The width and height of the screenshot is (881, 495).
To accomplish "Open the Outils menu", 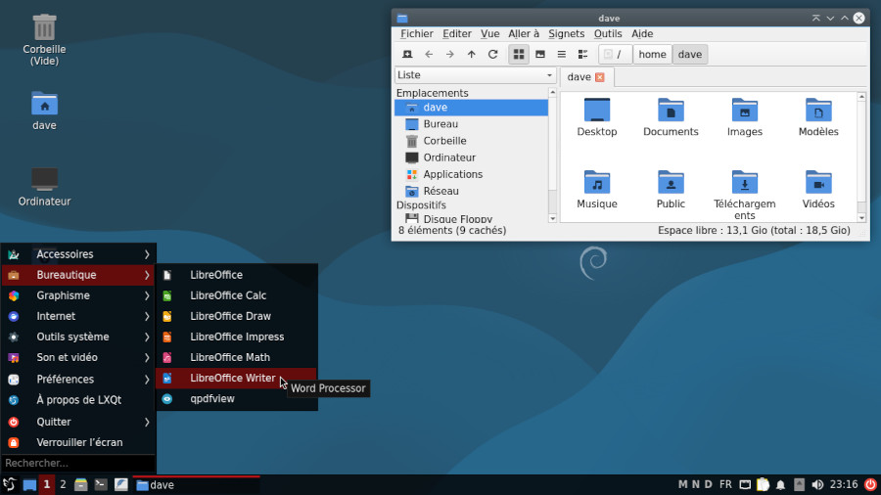I will (x=608, y=33).
